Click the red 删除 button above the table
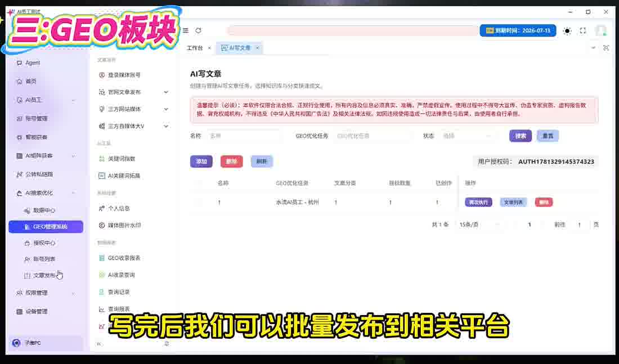 pyautogui.click(x=231, y=161)
